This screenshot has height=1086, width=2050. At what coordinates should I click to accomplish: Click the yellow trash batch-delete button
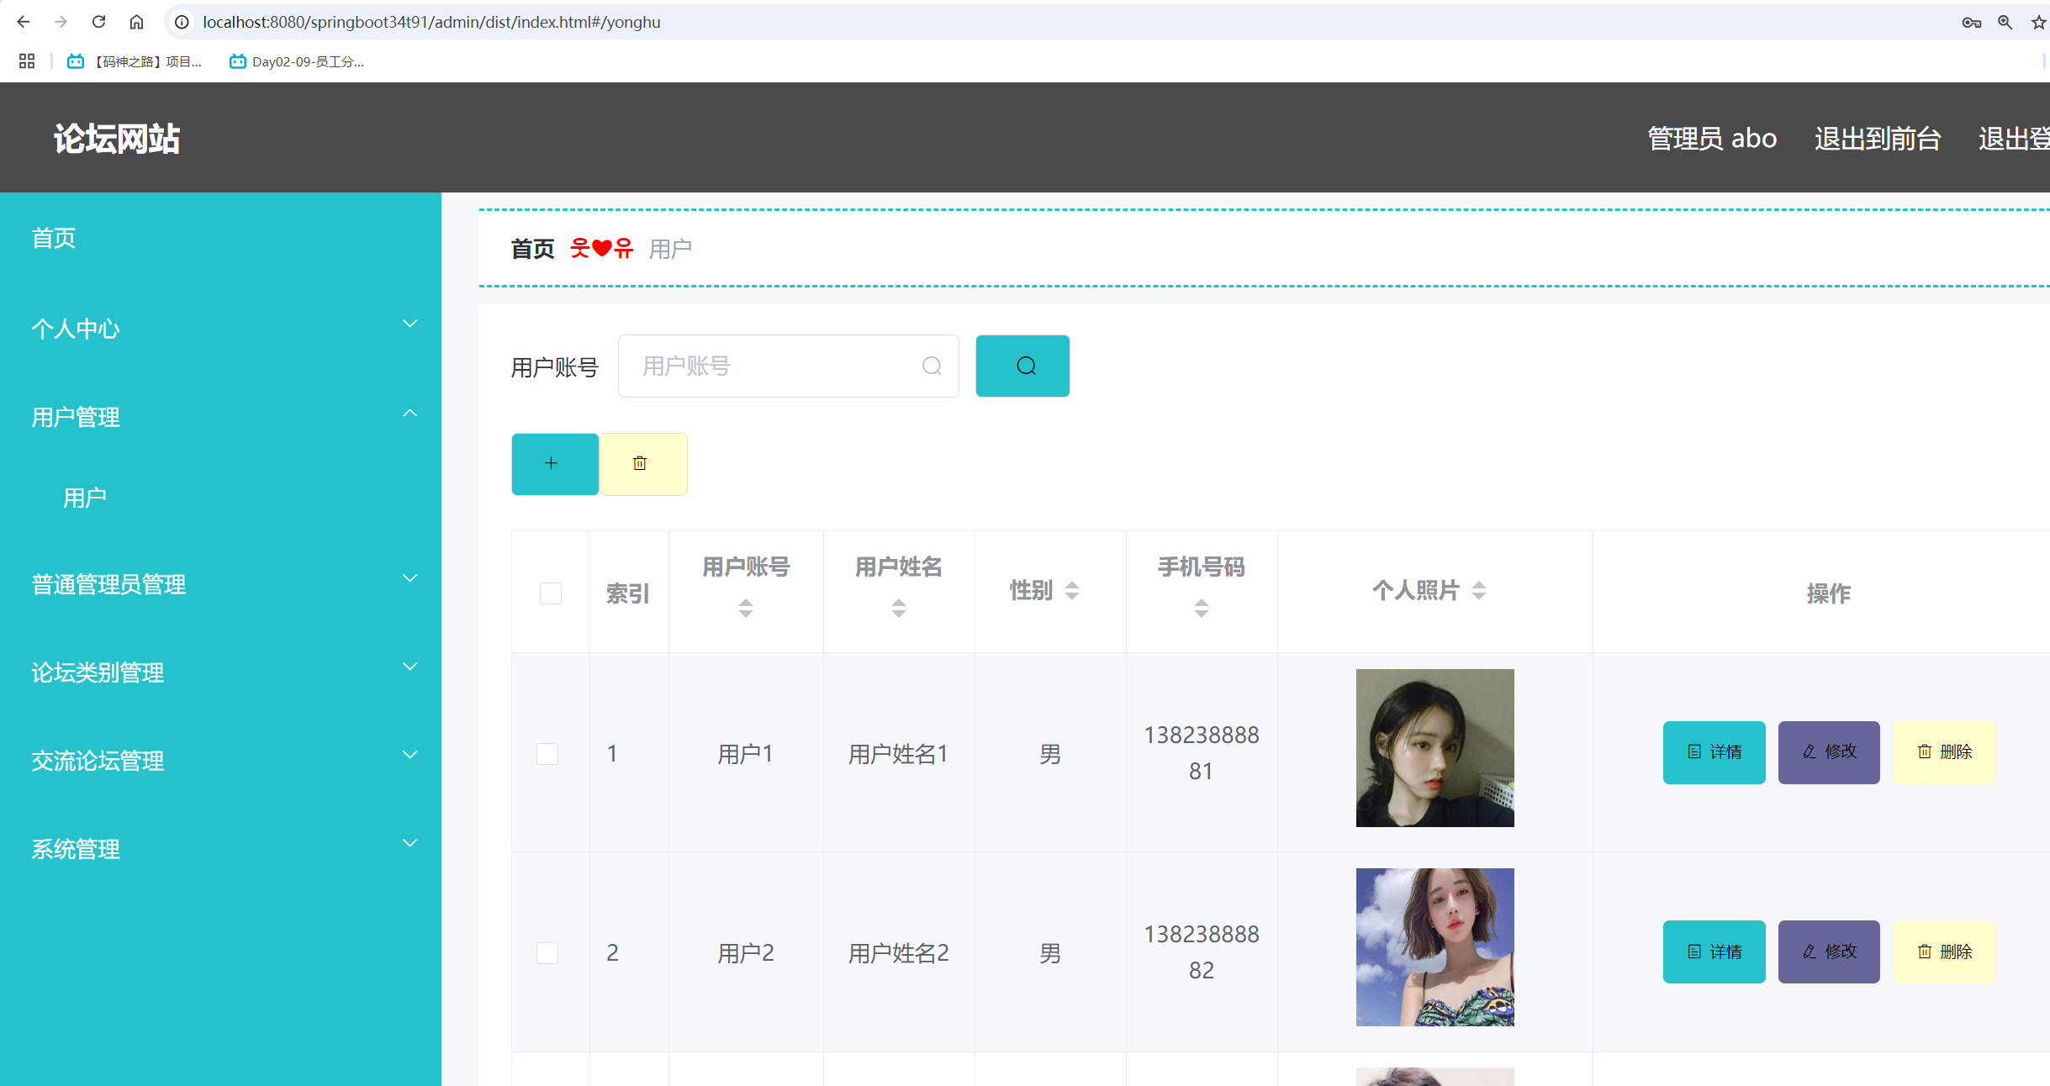coord(642,464)
